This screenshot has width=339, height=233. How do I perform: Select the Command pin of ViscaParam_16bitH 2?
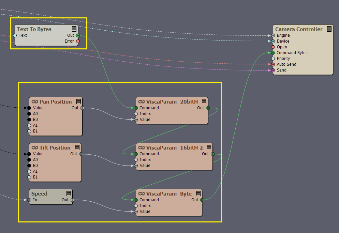(136, 154)
